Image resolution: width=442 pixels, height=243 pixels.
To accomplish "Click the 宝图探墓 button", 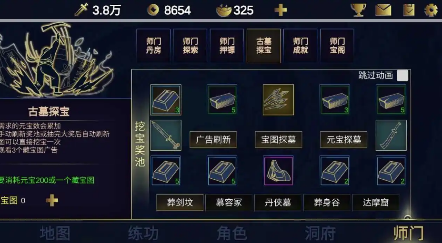I will [279, 140].
